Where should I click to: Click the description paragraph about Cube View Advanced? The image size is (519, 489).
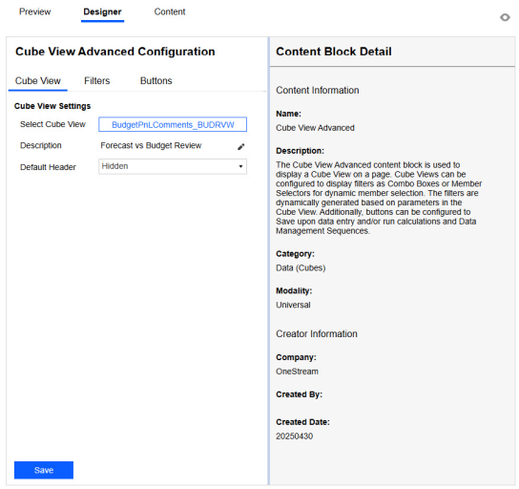pos(379,198)
